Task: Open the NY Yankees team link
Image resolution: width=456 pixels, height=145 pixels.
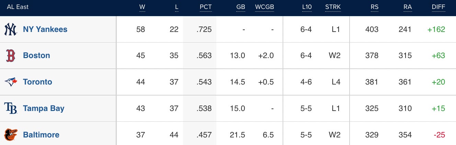Action: coord(45,29)
